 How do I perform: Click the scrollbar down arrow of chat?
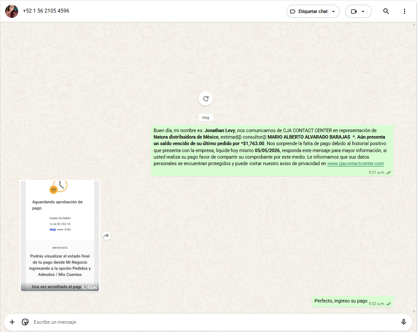pyautogui.click(x=414, y=311)
